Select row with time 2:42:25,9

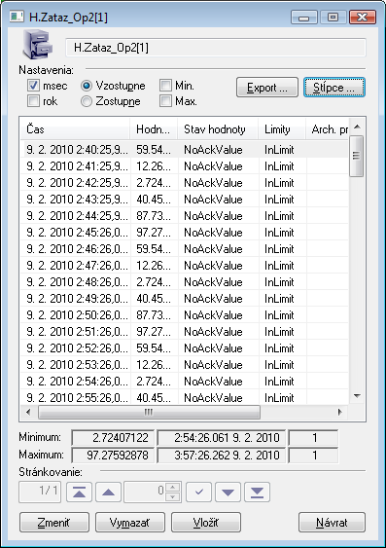coord(185,182)
